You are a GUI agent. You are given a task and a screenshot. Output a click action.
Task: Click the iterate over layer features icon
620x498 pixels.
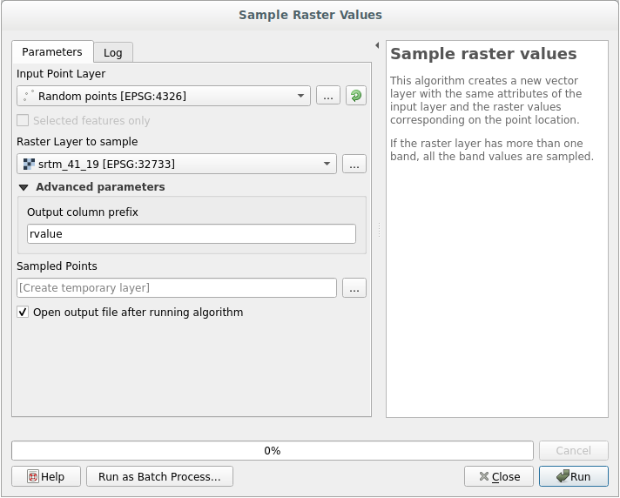(x=355, y=96)
